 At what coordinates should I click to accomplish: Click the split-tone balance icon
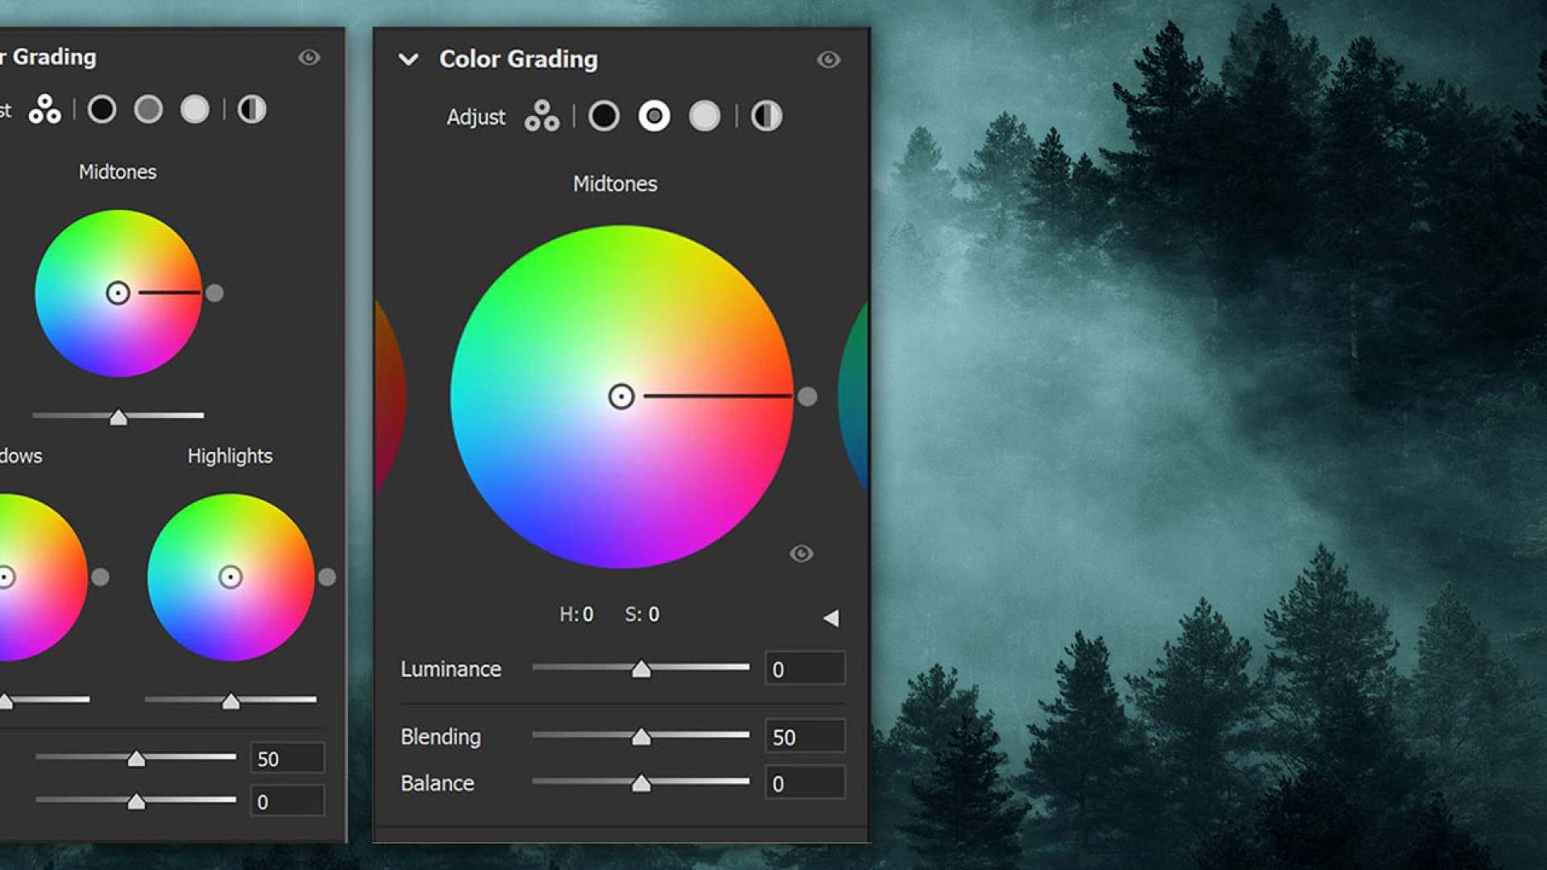click(770, 116)
